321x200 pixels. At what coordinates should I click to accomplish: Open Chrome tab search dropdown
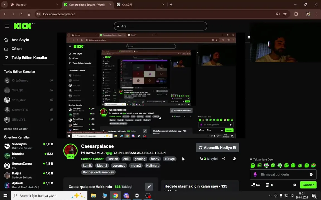4,4
